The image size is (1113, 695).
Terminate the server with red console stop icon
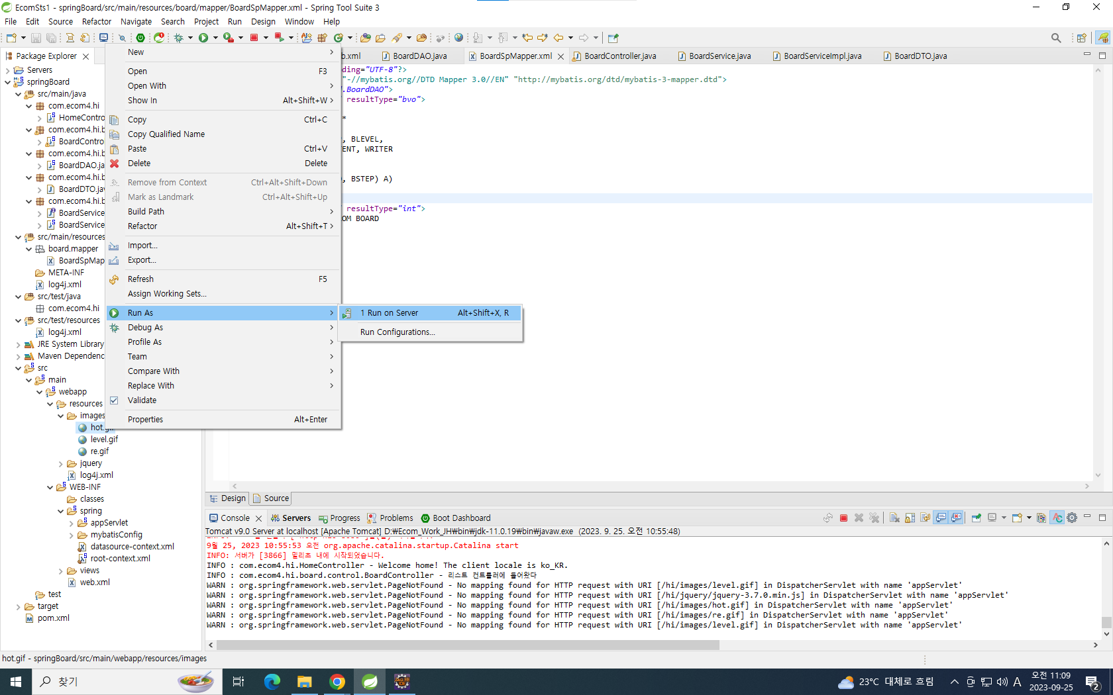(x=843, y=518)
